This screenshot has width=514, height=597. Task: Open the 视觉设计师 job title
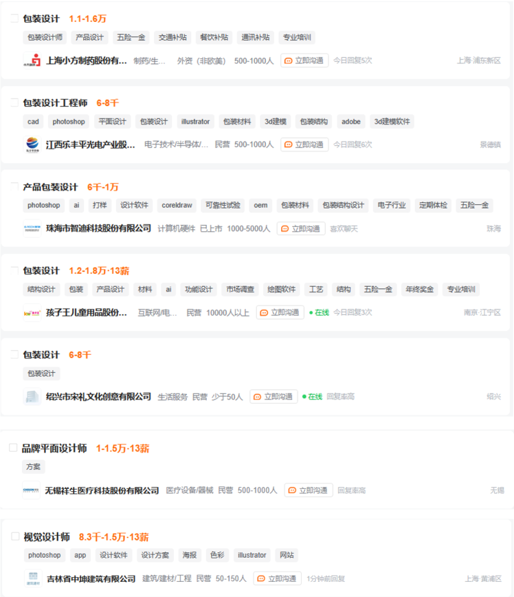click(47, 537)
